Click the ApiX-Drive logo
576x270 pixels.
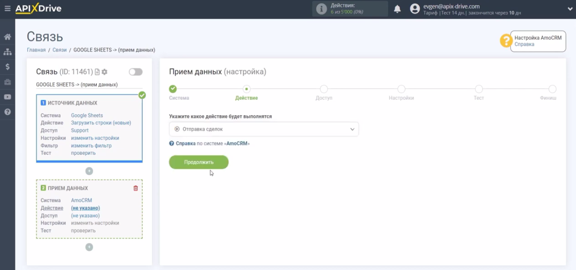coord(38,9)
